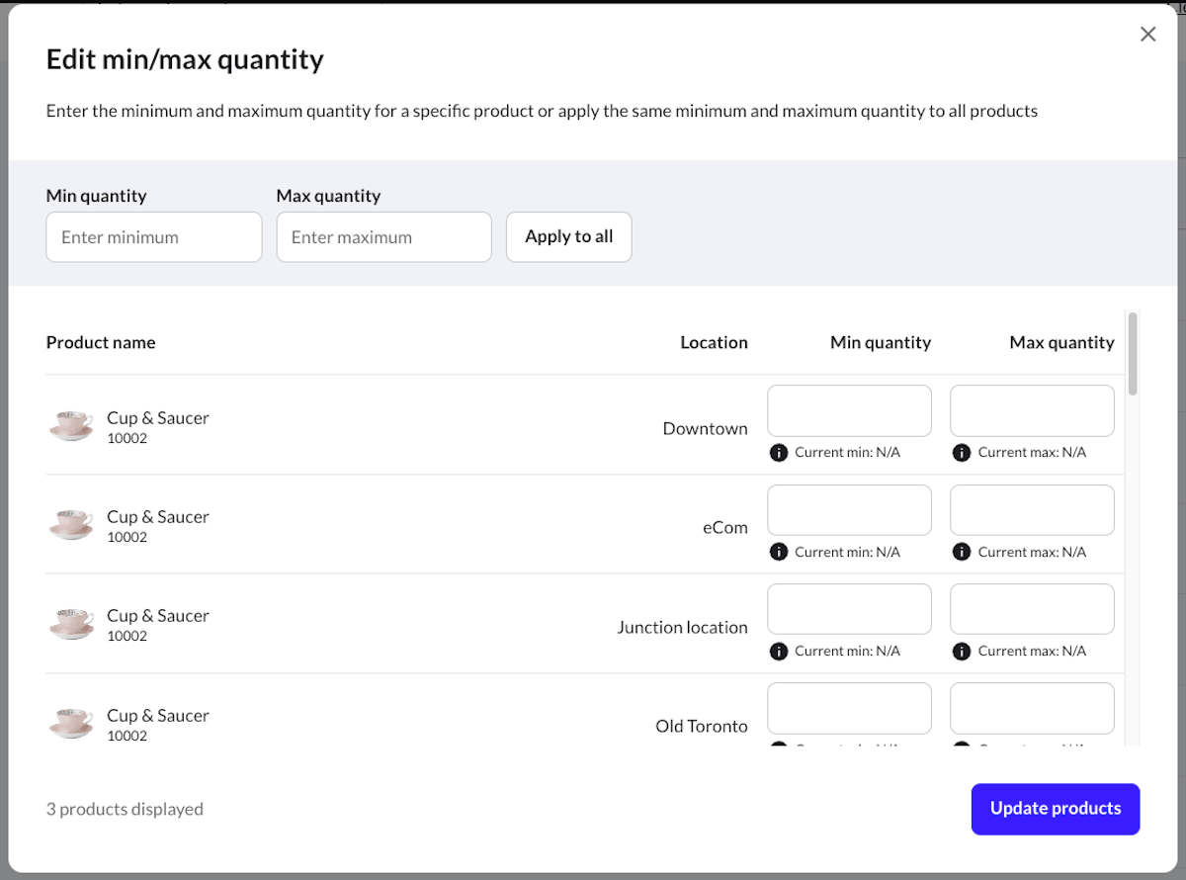Image resolution: width=1186 pixels, height=880 pixels.
Task: Click info icon for Junction location current min
Action: pyautogui.click(x=779, y=651)
